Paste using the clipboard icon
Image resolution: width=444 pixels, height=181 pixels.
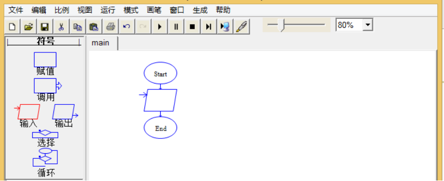click(x=94, y=27)
